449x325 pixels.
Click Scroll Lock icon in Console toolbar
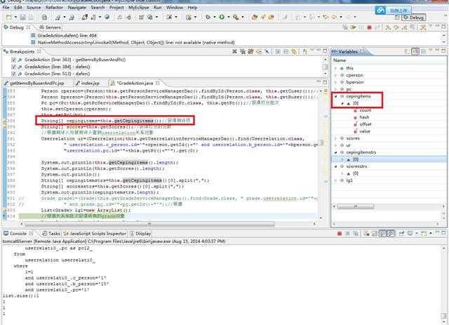pos(374,234)
